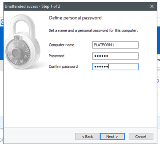Cancel the unattended access wizard
Image resolution: width=160 pixels, height=146 pixels.
[141, 136]
